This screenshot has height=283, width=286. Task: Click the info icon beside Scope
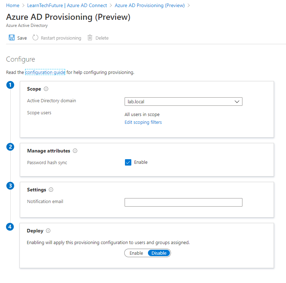pos(46,89)
